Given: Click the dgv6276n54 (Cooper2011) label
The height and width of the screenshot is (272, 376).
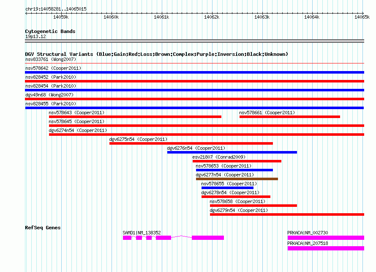Looking at the screenshot, I should pos(196,148).
